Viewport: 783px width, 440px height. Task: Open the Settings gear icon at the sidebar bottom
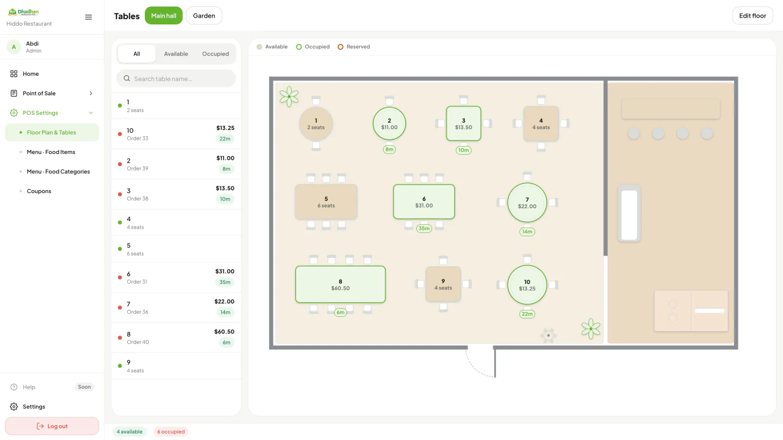point(14,407)
